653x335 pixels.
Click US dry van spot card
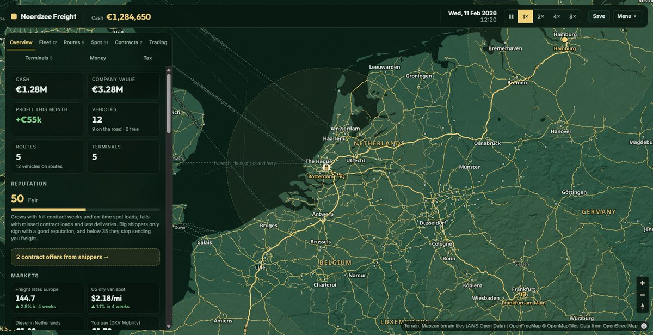(x=124, y=297)
